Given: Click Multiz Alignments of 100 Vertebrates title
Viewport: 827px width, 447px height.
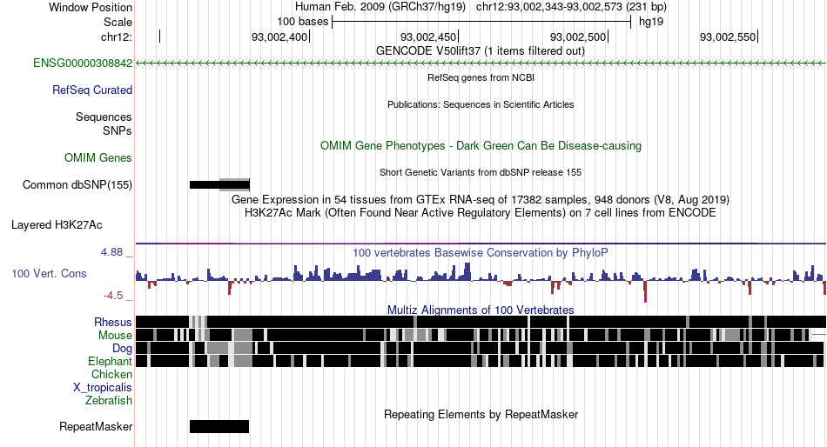Looking at the screenshot, I should 481,310.
